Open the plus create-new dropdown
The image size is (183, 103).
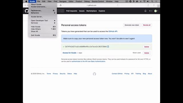(x=151, y=11)
